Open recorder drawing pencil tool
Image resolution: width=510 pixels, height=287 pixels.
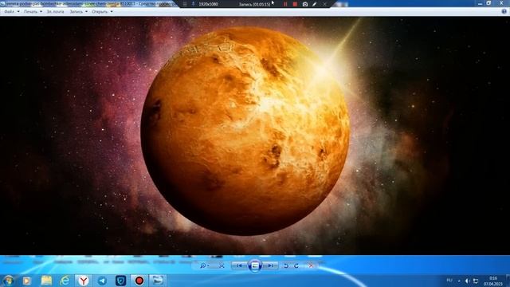(314, 4)
